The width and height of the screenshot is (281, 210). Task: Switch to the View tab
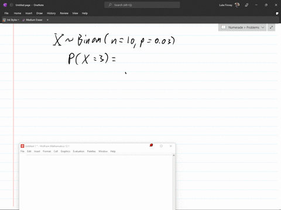click(x=75, y=13)
